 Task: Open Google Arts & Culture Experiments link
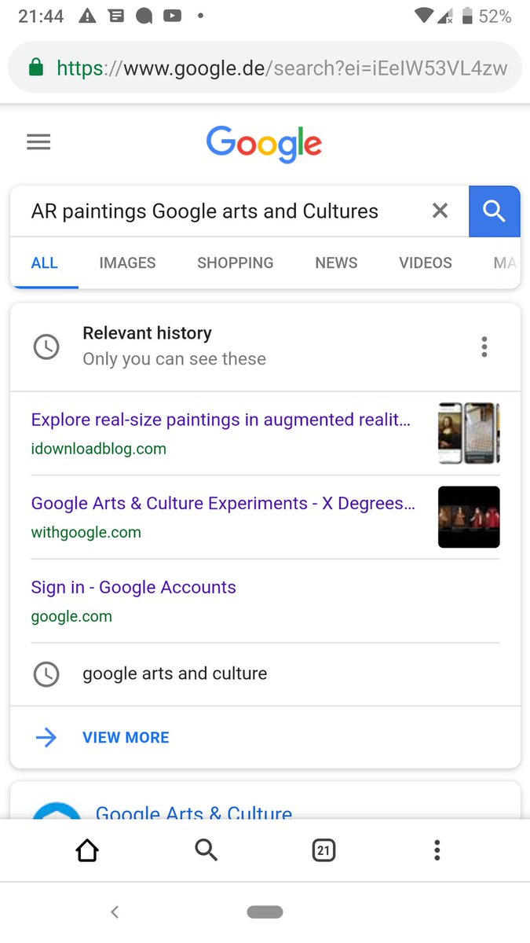tap(223, 504)
